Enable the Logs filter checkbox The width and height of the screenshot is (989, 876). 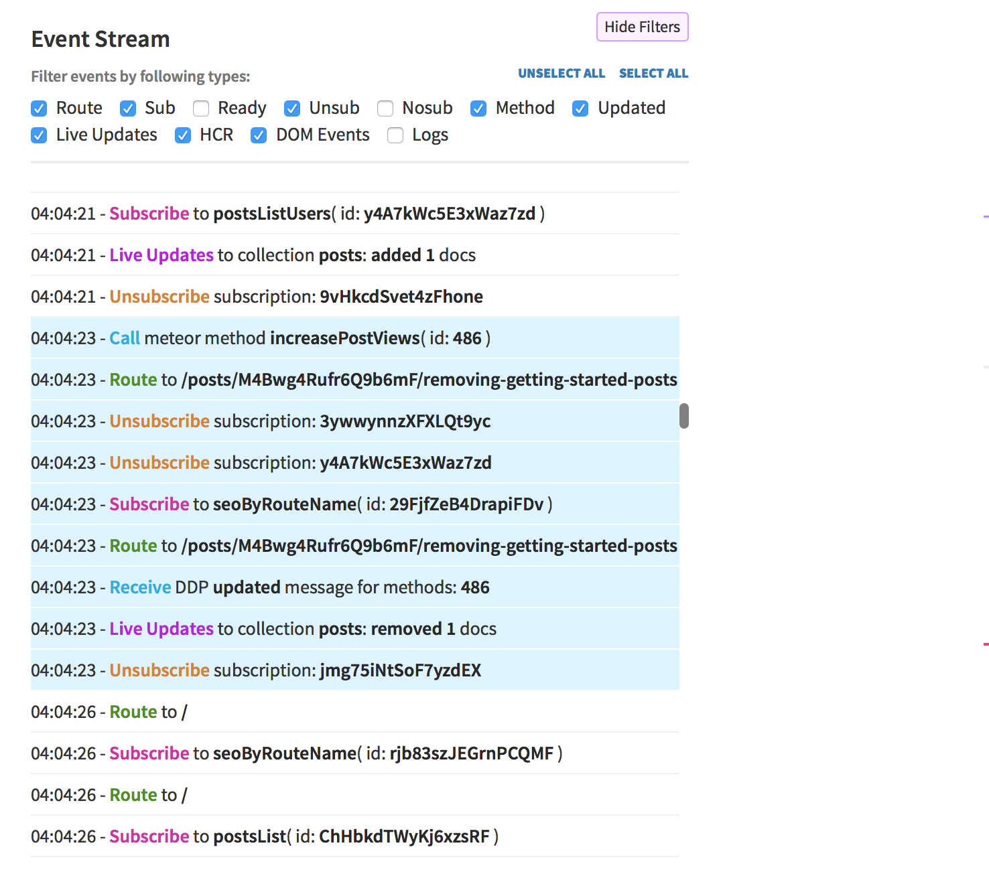click(395, 135)
